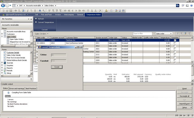
Task: Sort grid by Customer Name column header
Action: pos(80,38)
